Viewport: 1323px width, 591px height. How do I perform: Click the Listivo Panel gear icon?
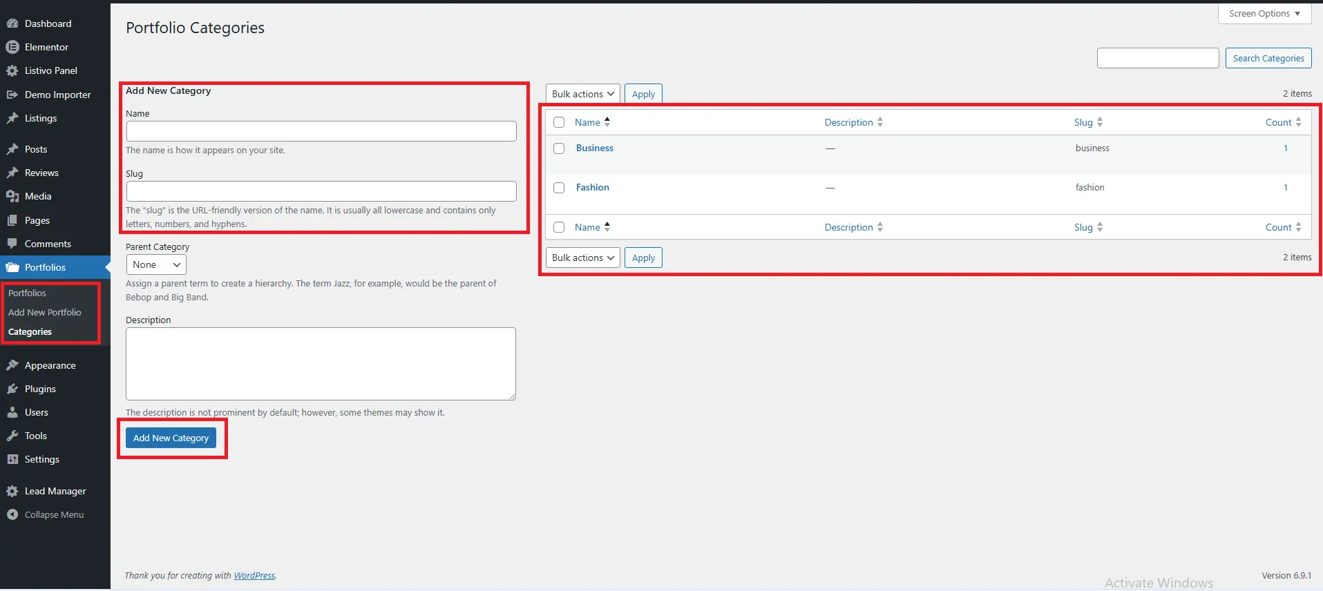click(12, 70)
